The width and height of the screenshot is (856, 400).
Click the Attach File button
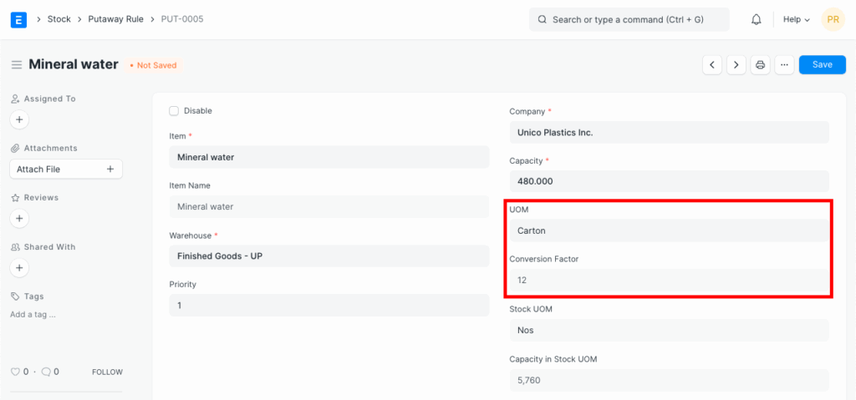tap(65, 169)
